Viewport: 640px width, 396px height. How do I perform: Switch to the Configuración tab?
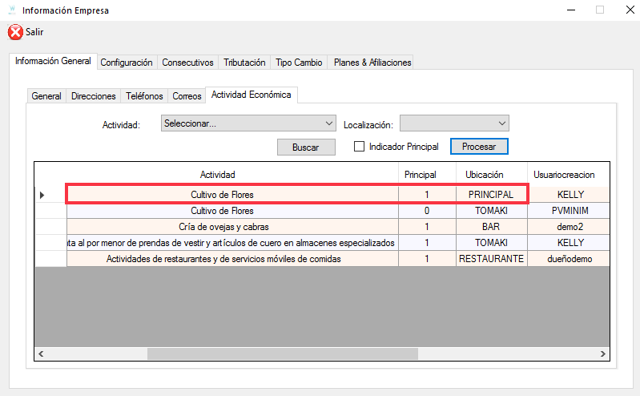[x=127, y=63]
